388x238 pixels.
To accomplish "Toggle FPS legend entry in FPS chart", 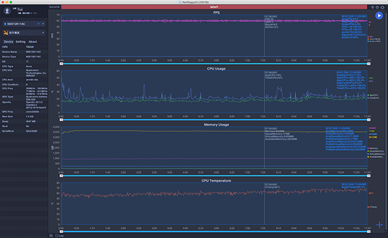I will (x=371, y=37).
